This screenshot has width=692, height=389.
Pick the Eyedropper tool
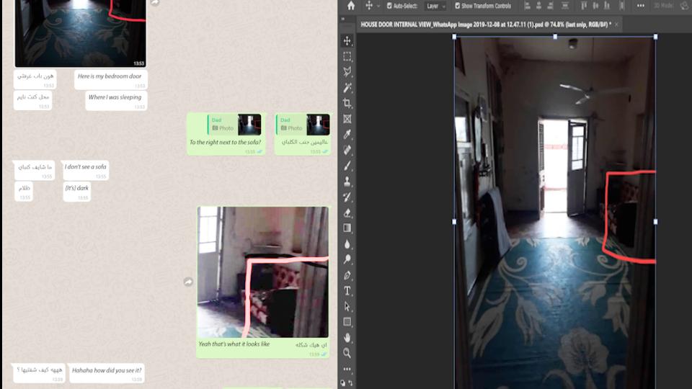(x=347, y=135)
